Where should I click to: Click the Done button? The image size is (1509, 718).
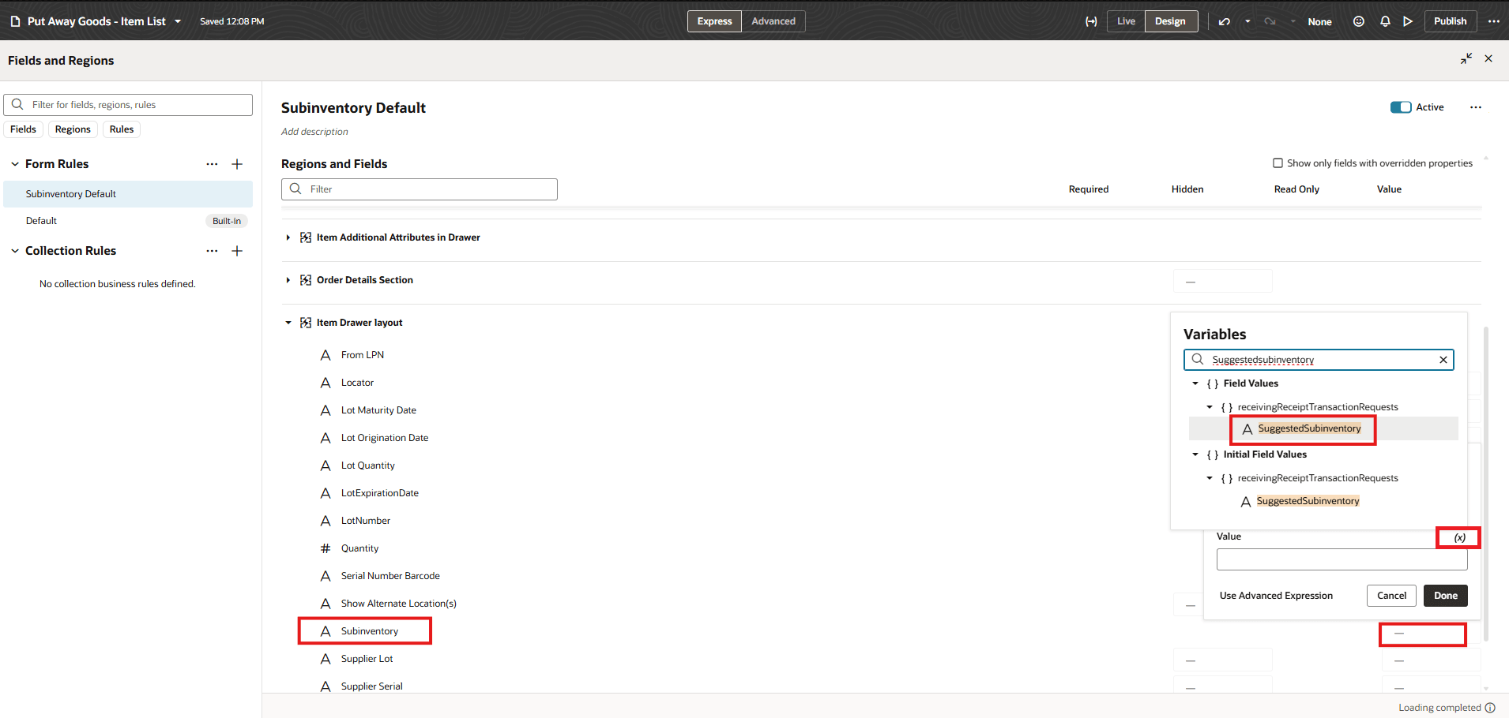point(1446,596)
